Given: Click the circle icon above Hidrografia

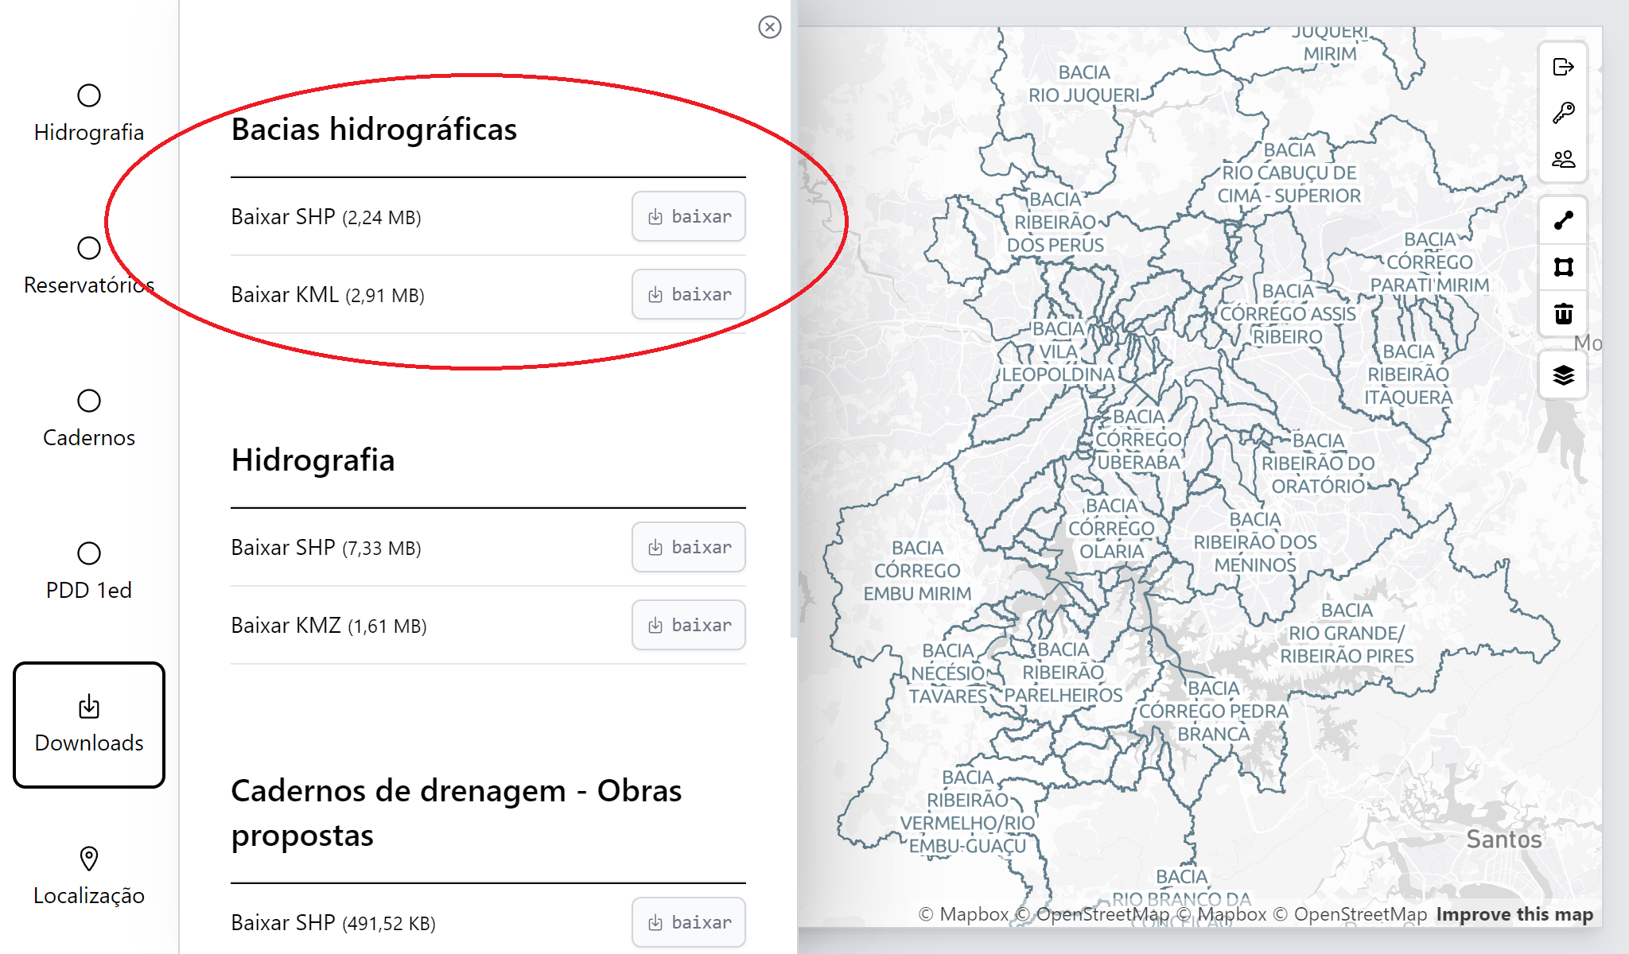Looking at the screenshot, I should [x=89, y=95].
